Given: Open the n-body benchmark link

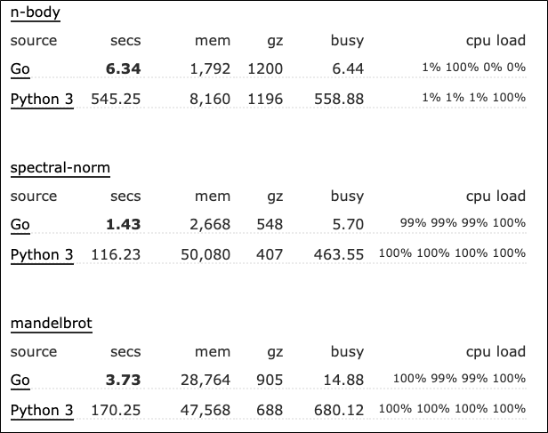Looking at the screenshot, I should tap(36, 13).
